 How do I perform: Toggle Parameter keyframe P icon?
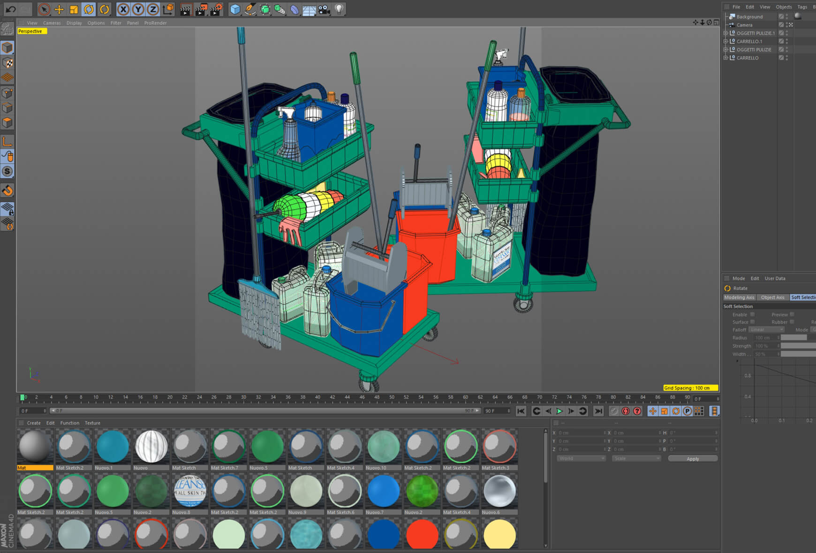[687, 411]
